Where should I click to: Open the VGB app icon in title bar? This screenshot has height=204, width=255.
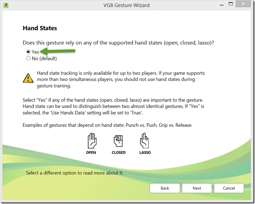6,5
